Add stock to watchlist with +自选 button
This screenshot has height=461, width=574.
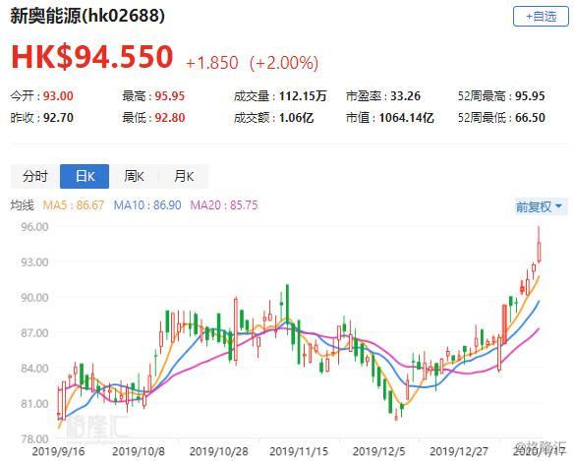tap(541, 17)
